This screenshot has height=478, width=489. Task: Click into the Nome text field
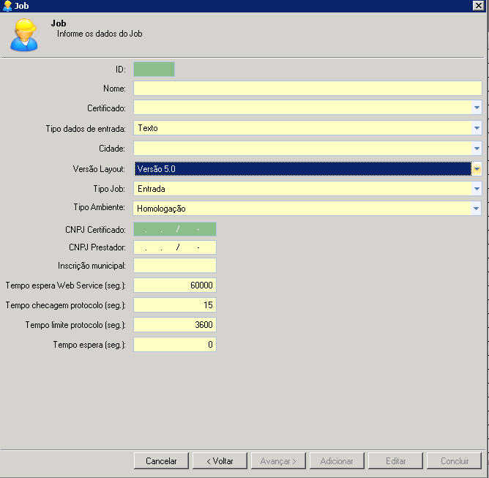[x=307, y=89]
